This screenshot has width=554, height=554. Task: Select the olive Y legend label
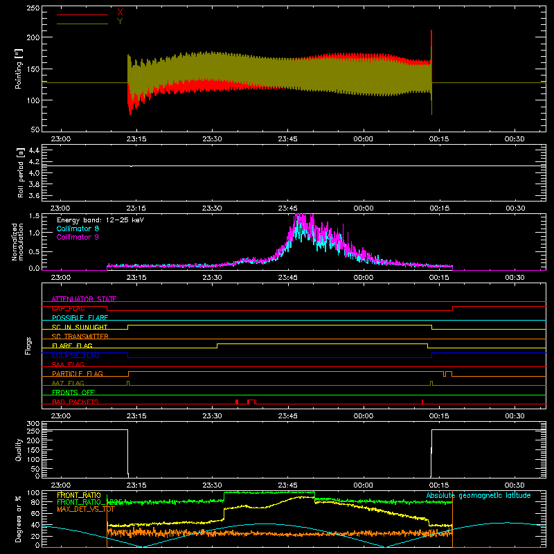click(x=120, y=21)
